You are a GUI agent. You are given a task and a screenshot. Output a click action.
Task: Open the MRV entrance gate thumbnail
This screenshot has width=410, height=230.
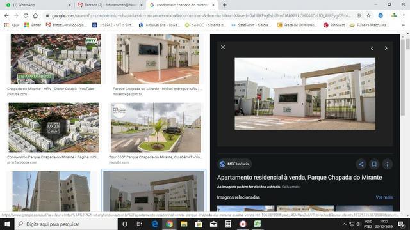(158, 59)
